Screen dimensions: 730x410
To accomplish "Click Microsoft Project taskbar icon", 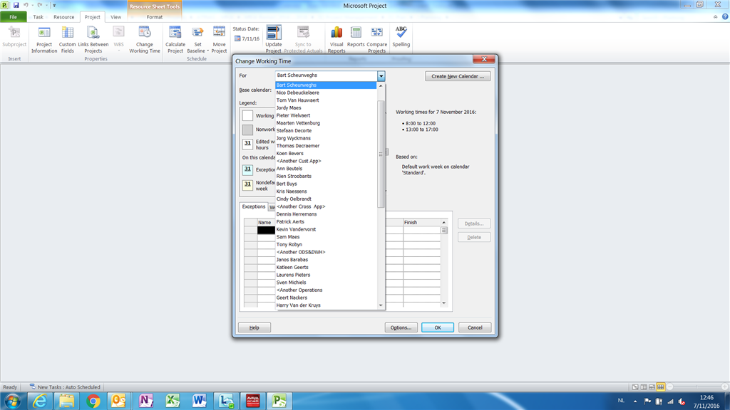I will click(279, 401).
